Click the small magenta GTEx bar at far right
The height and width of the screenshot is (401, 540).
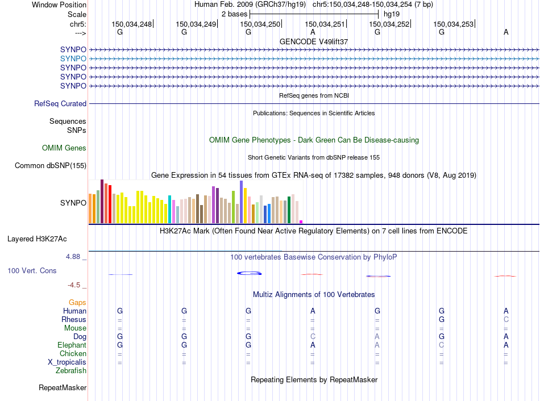(301, 222)
